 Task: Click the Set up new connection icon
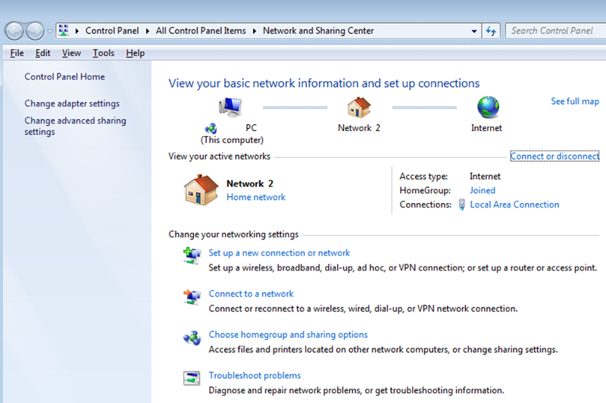(192, 256)
